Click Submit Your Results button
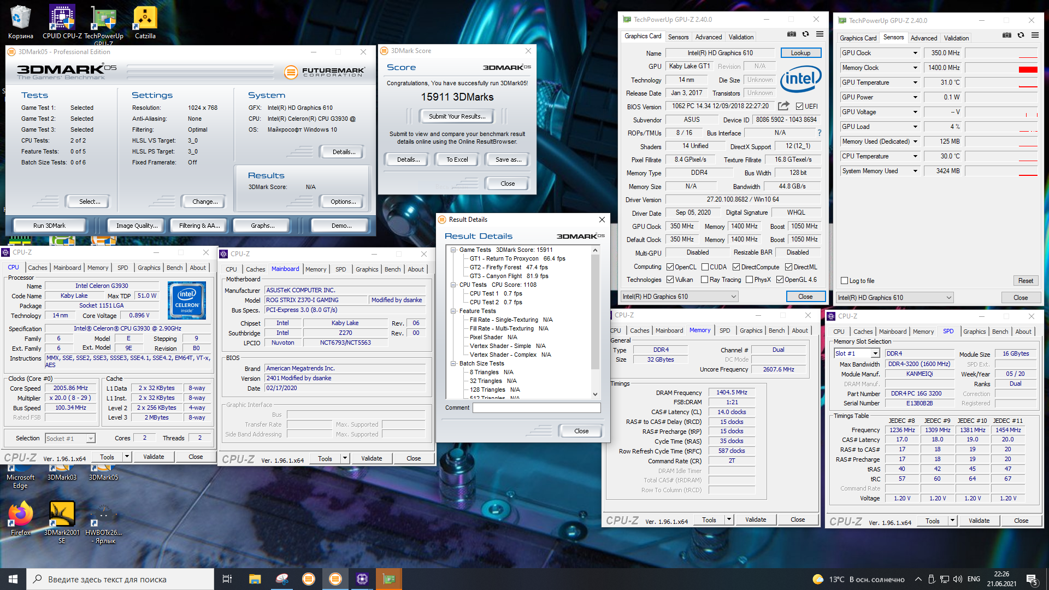Image resolution: width=1049 pixels, height=590 pixels. click(x=457, y=116)
